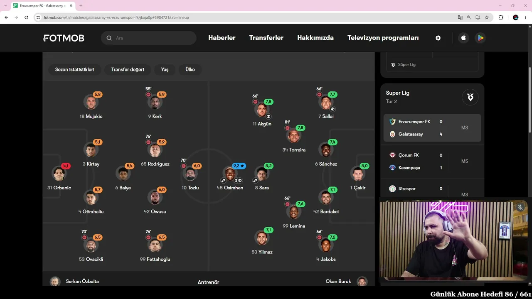Open player 34 Torreira's photo

pos(294,135)
